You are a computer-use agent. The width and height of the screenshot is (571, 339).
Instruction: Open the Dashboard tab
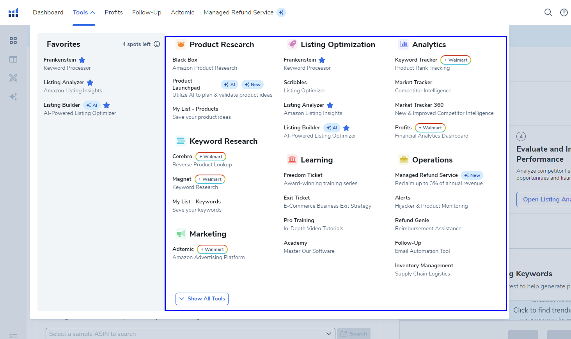(x=48, y=12)
